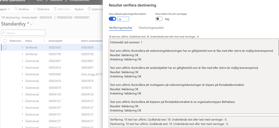Mark the row circle for Avtalsobjekt 00003650

click(5, 47)
